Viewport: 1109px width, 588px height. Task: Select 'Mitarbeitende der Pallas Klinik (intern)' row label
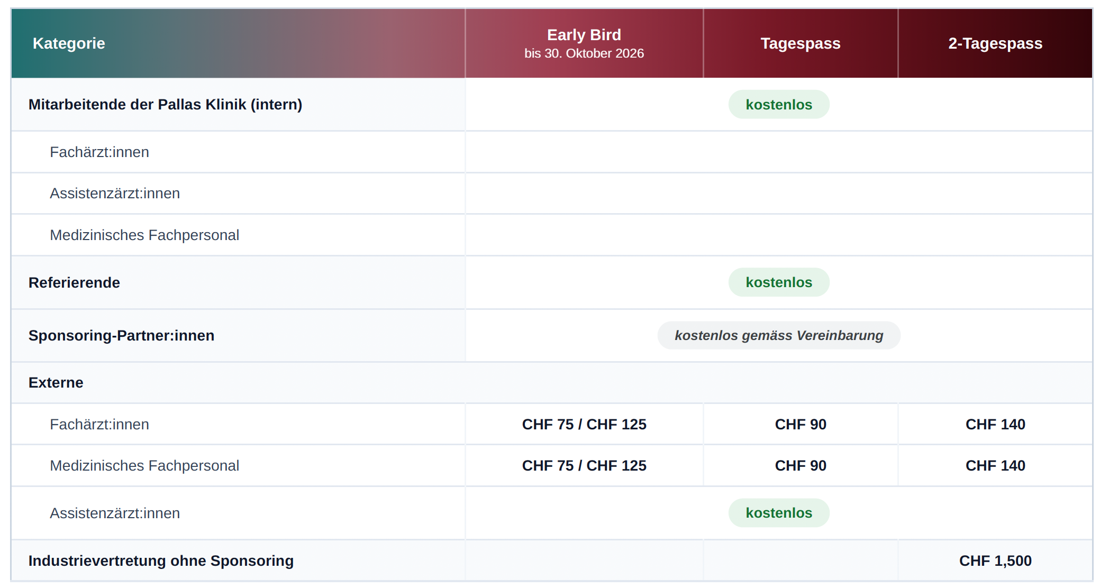point(165,105)
